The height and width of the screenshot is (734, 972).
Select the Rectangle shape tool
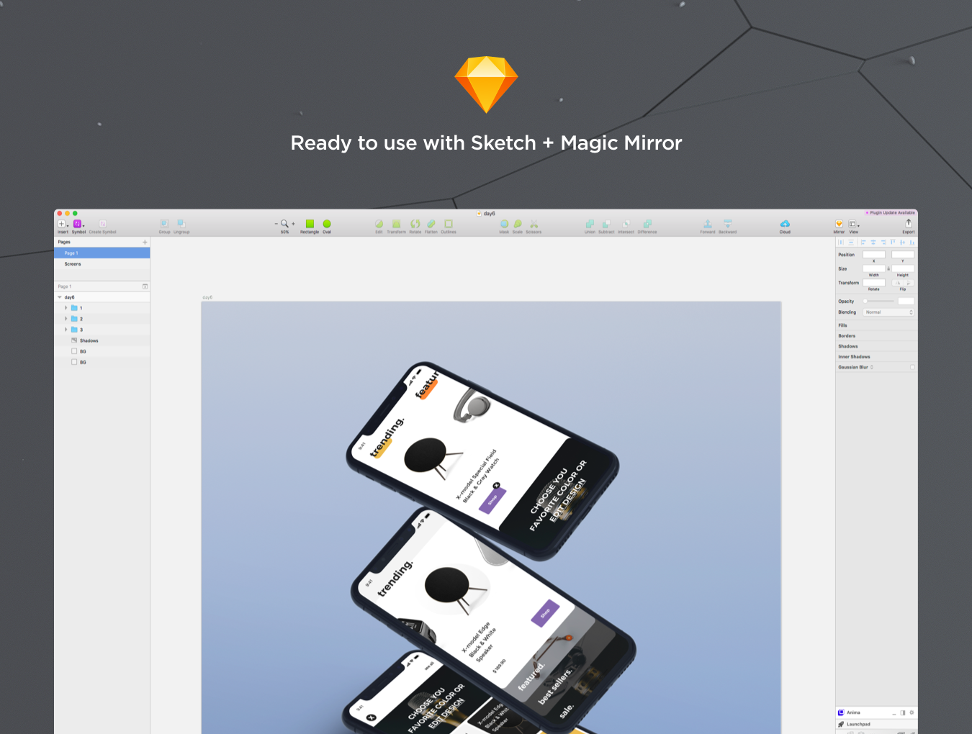coord(310,224)
